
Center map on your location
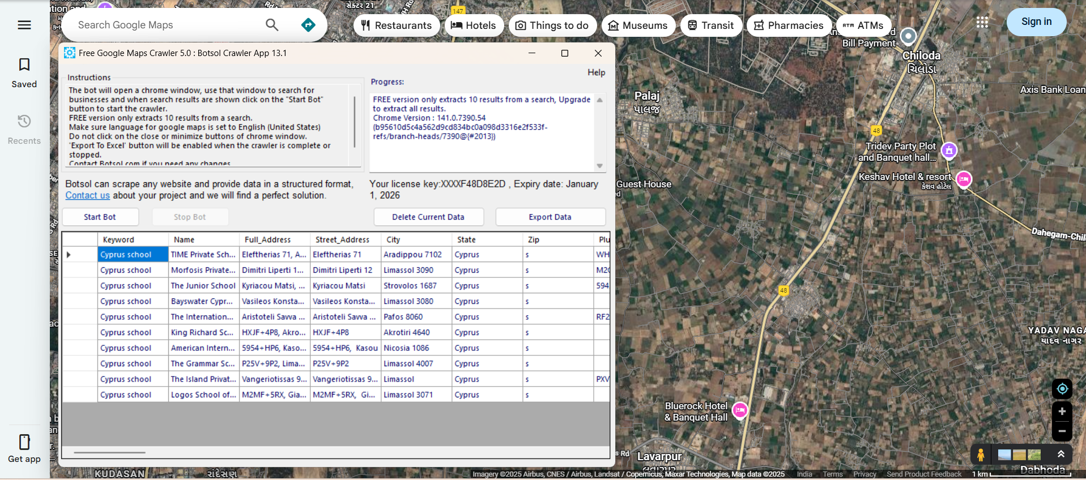[1062, 389]
